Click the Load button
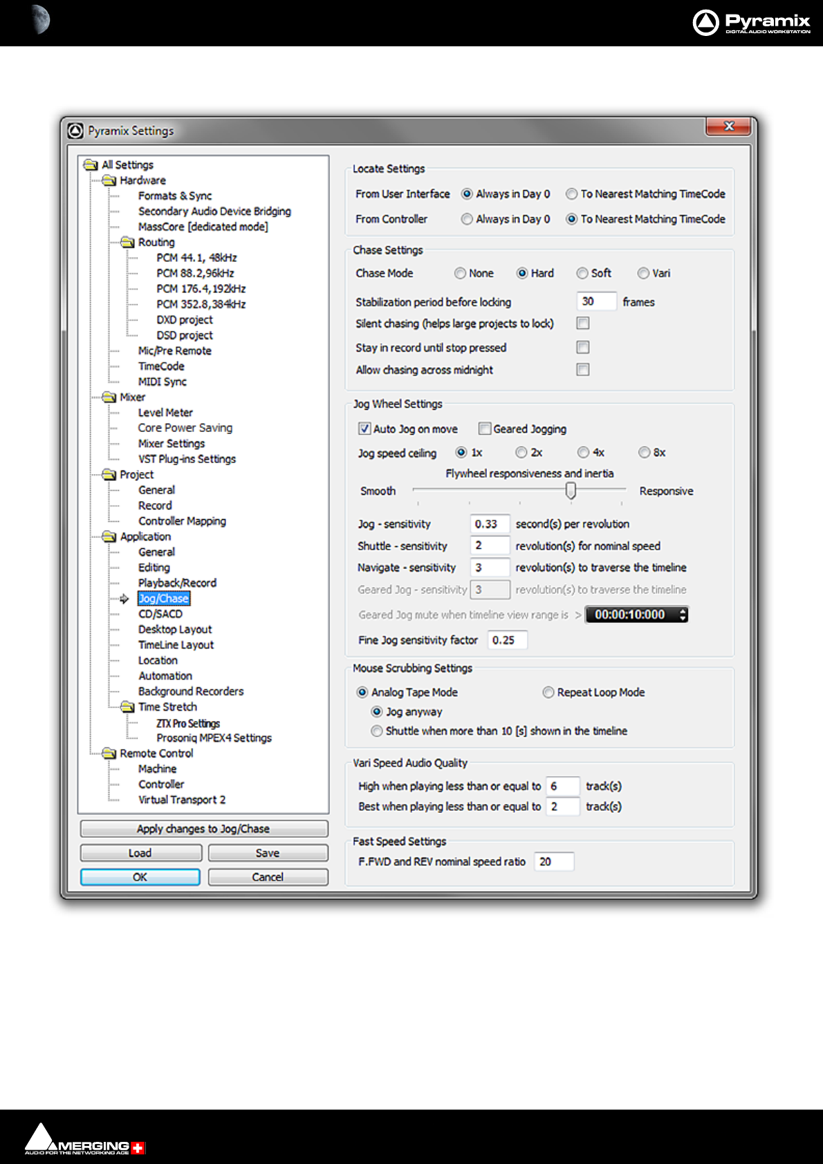The width and height of the screenshot is (823, 1164). 141,853
